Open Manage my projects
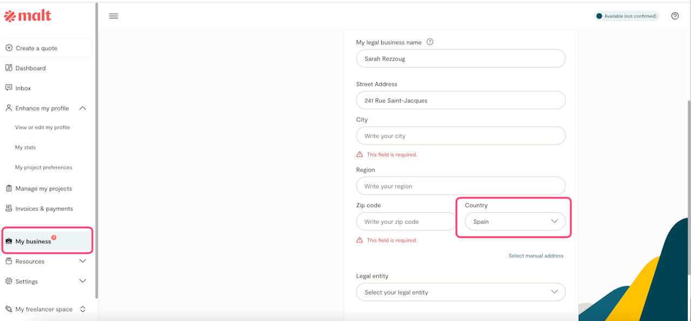691x321 pixels. [43, 189]
